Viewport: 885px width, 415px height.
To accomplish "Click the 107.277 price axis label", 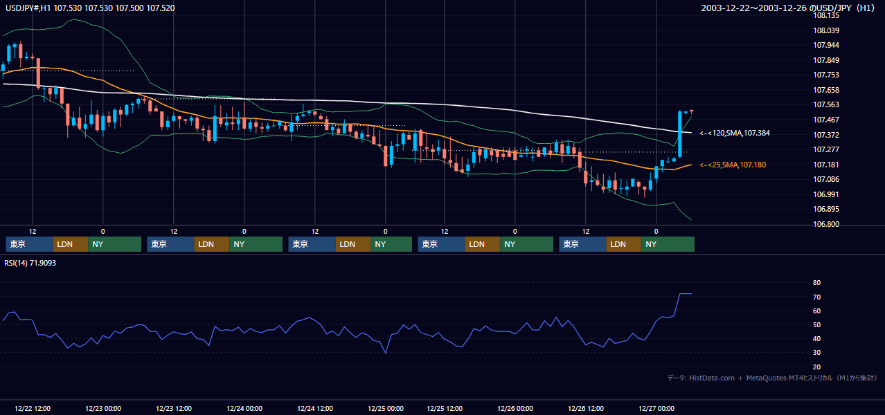I will click(x=827, y=149).
